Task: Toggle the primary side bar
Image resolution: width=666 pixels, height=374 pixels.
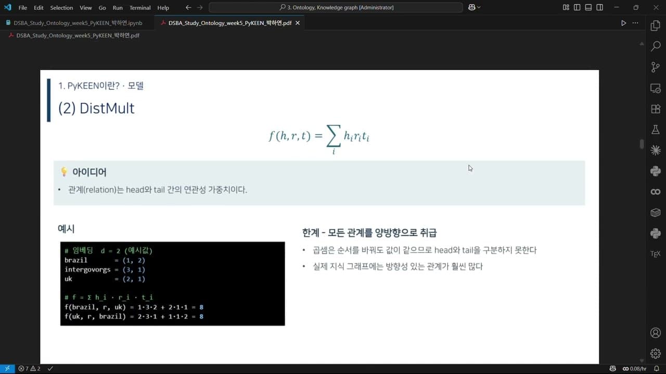Action: click(577, 7)
